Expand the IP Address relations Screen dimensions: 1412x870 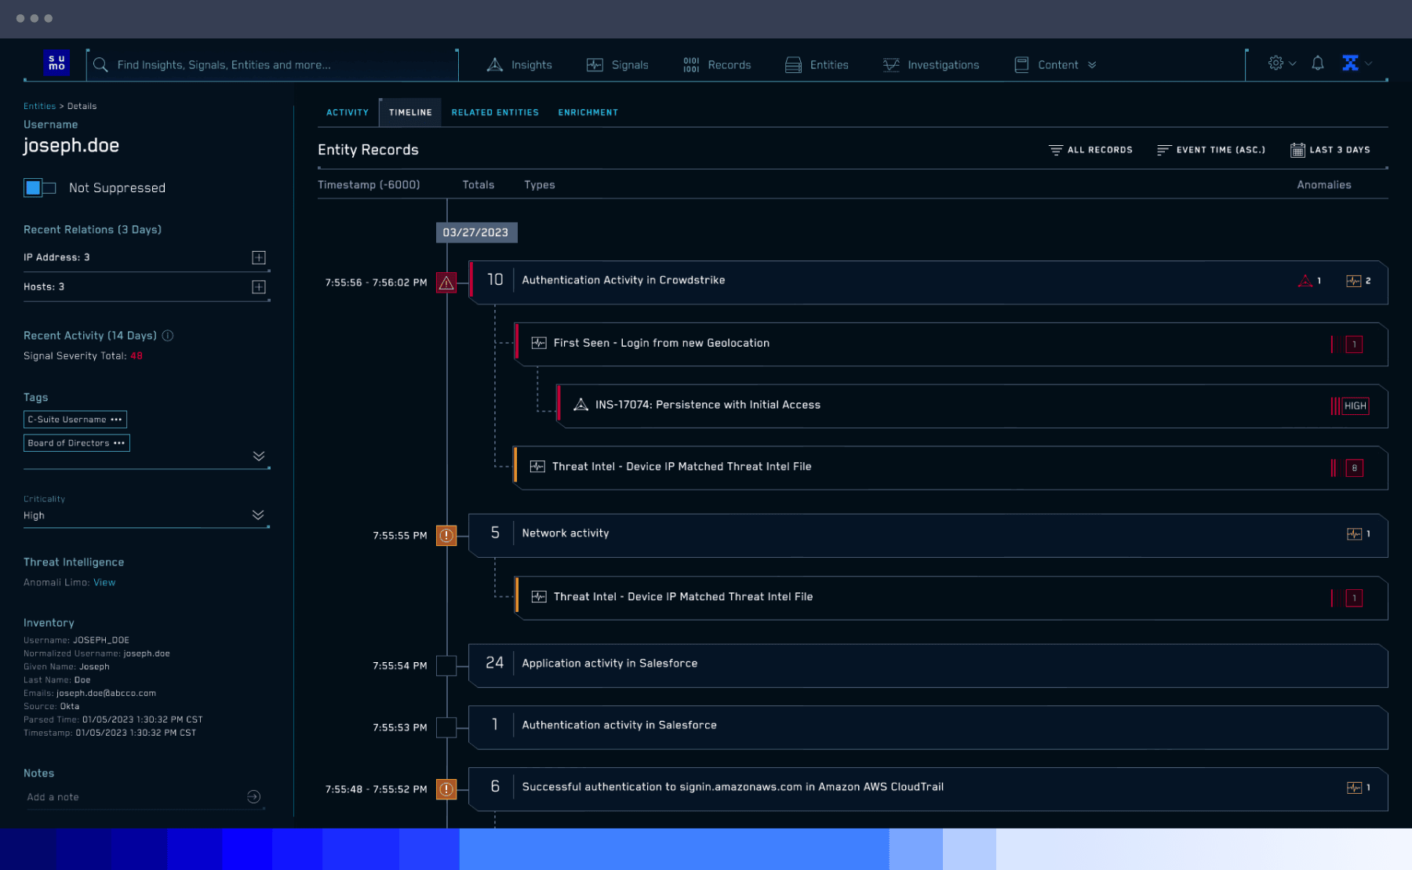pyautogui.click(x=259, y=257)
